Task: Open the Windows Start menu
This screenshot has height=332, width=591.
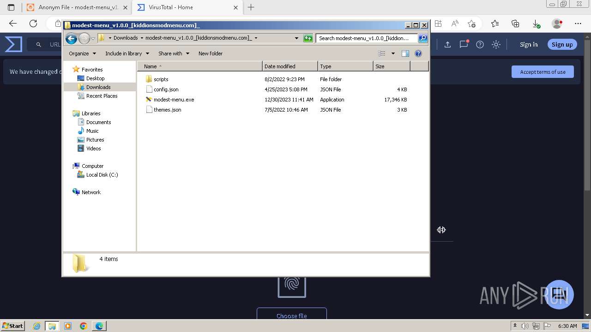Action: click(x=13, y=326)
